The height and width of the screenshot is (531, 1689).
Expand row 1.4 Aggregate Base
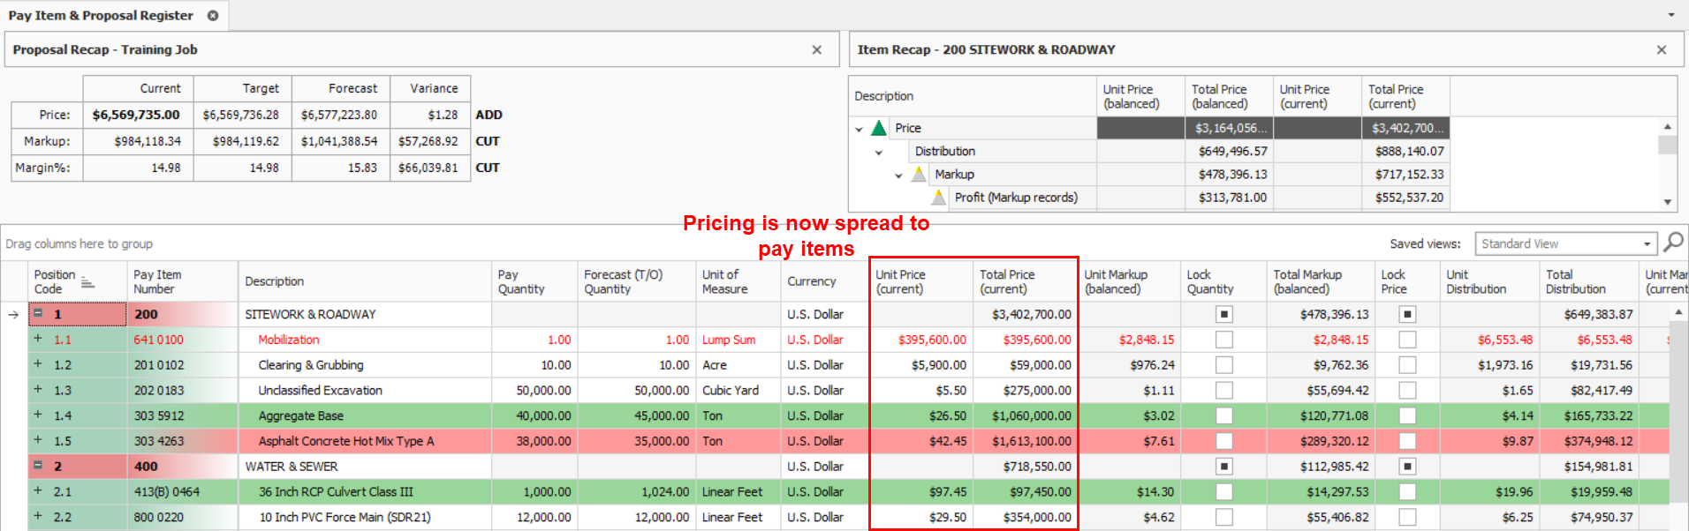coord(38,415)
